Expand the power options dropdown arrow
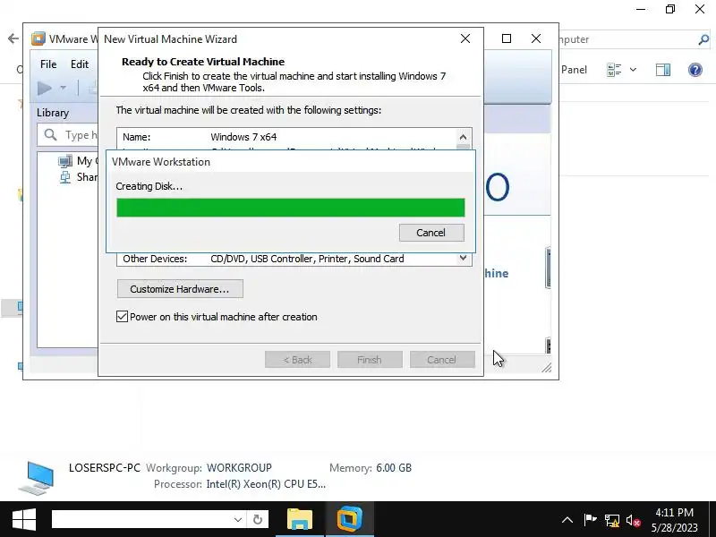Viewport: 716px width, 537px height. pos(63,88)
